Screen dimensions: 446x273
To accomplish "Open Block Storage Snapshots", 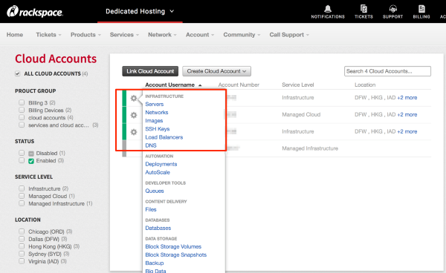I will (175, 255).
